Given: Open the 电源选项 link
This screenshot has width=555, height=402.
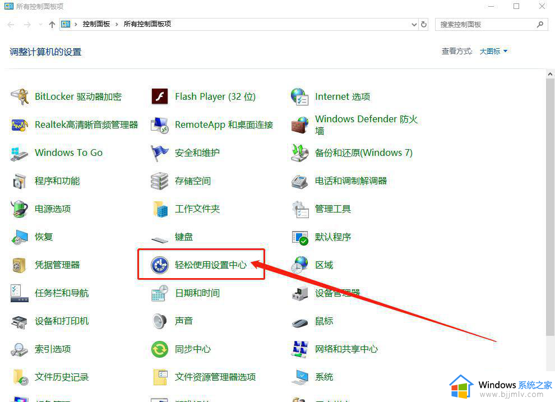Looking at the screenshot, I should 52,209.
